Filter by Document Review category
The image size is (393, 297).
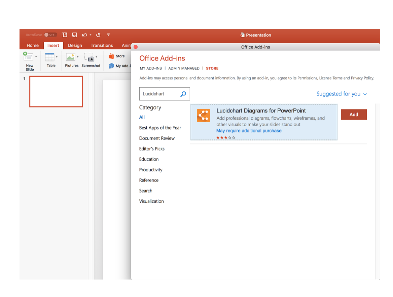coord(157,138)
